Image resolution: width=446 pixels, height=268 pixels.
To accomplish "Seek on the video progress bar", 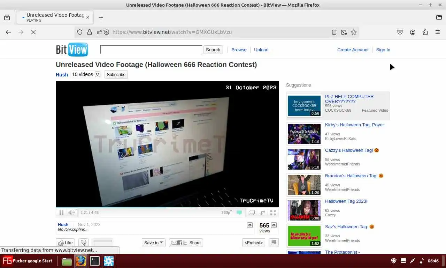I will tap(167, 207).
